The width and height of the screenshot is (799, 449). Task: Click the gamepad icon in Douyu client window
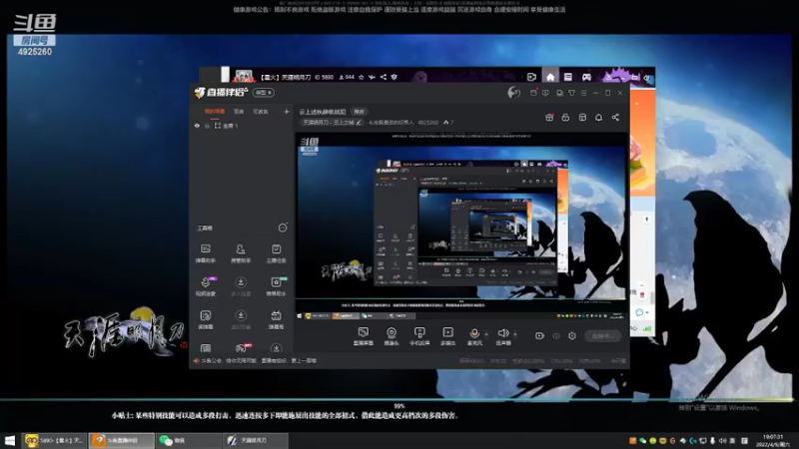tap(586, 77)
